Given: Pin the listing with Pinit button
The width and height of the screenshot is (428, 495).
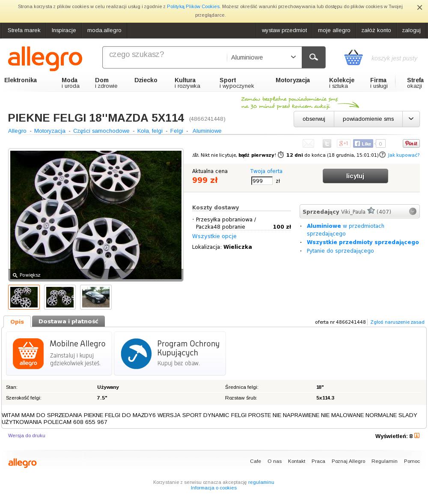Looking at the screenshot, I should coord(411,143).
